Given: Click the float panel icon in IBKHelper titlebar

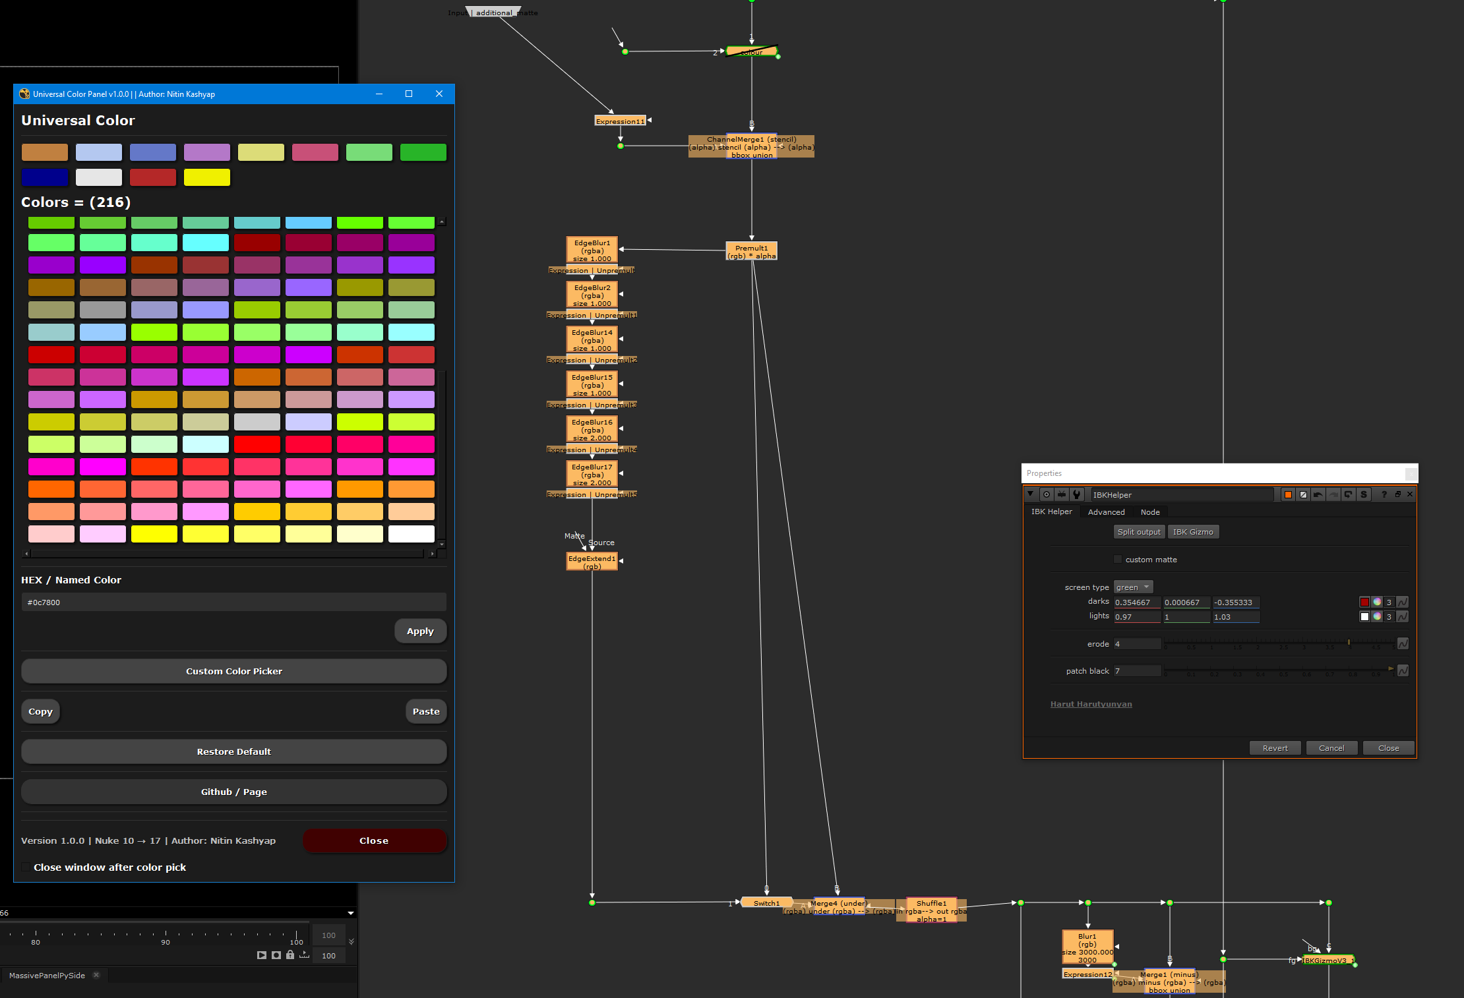Looking at the screenshot, I should 1398,494.
